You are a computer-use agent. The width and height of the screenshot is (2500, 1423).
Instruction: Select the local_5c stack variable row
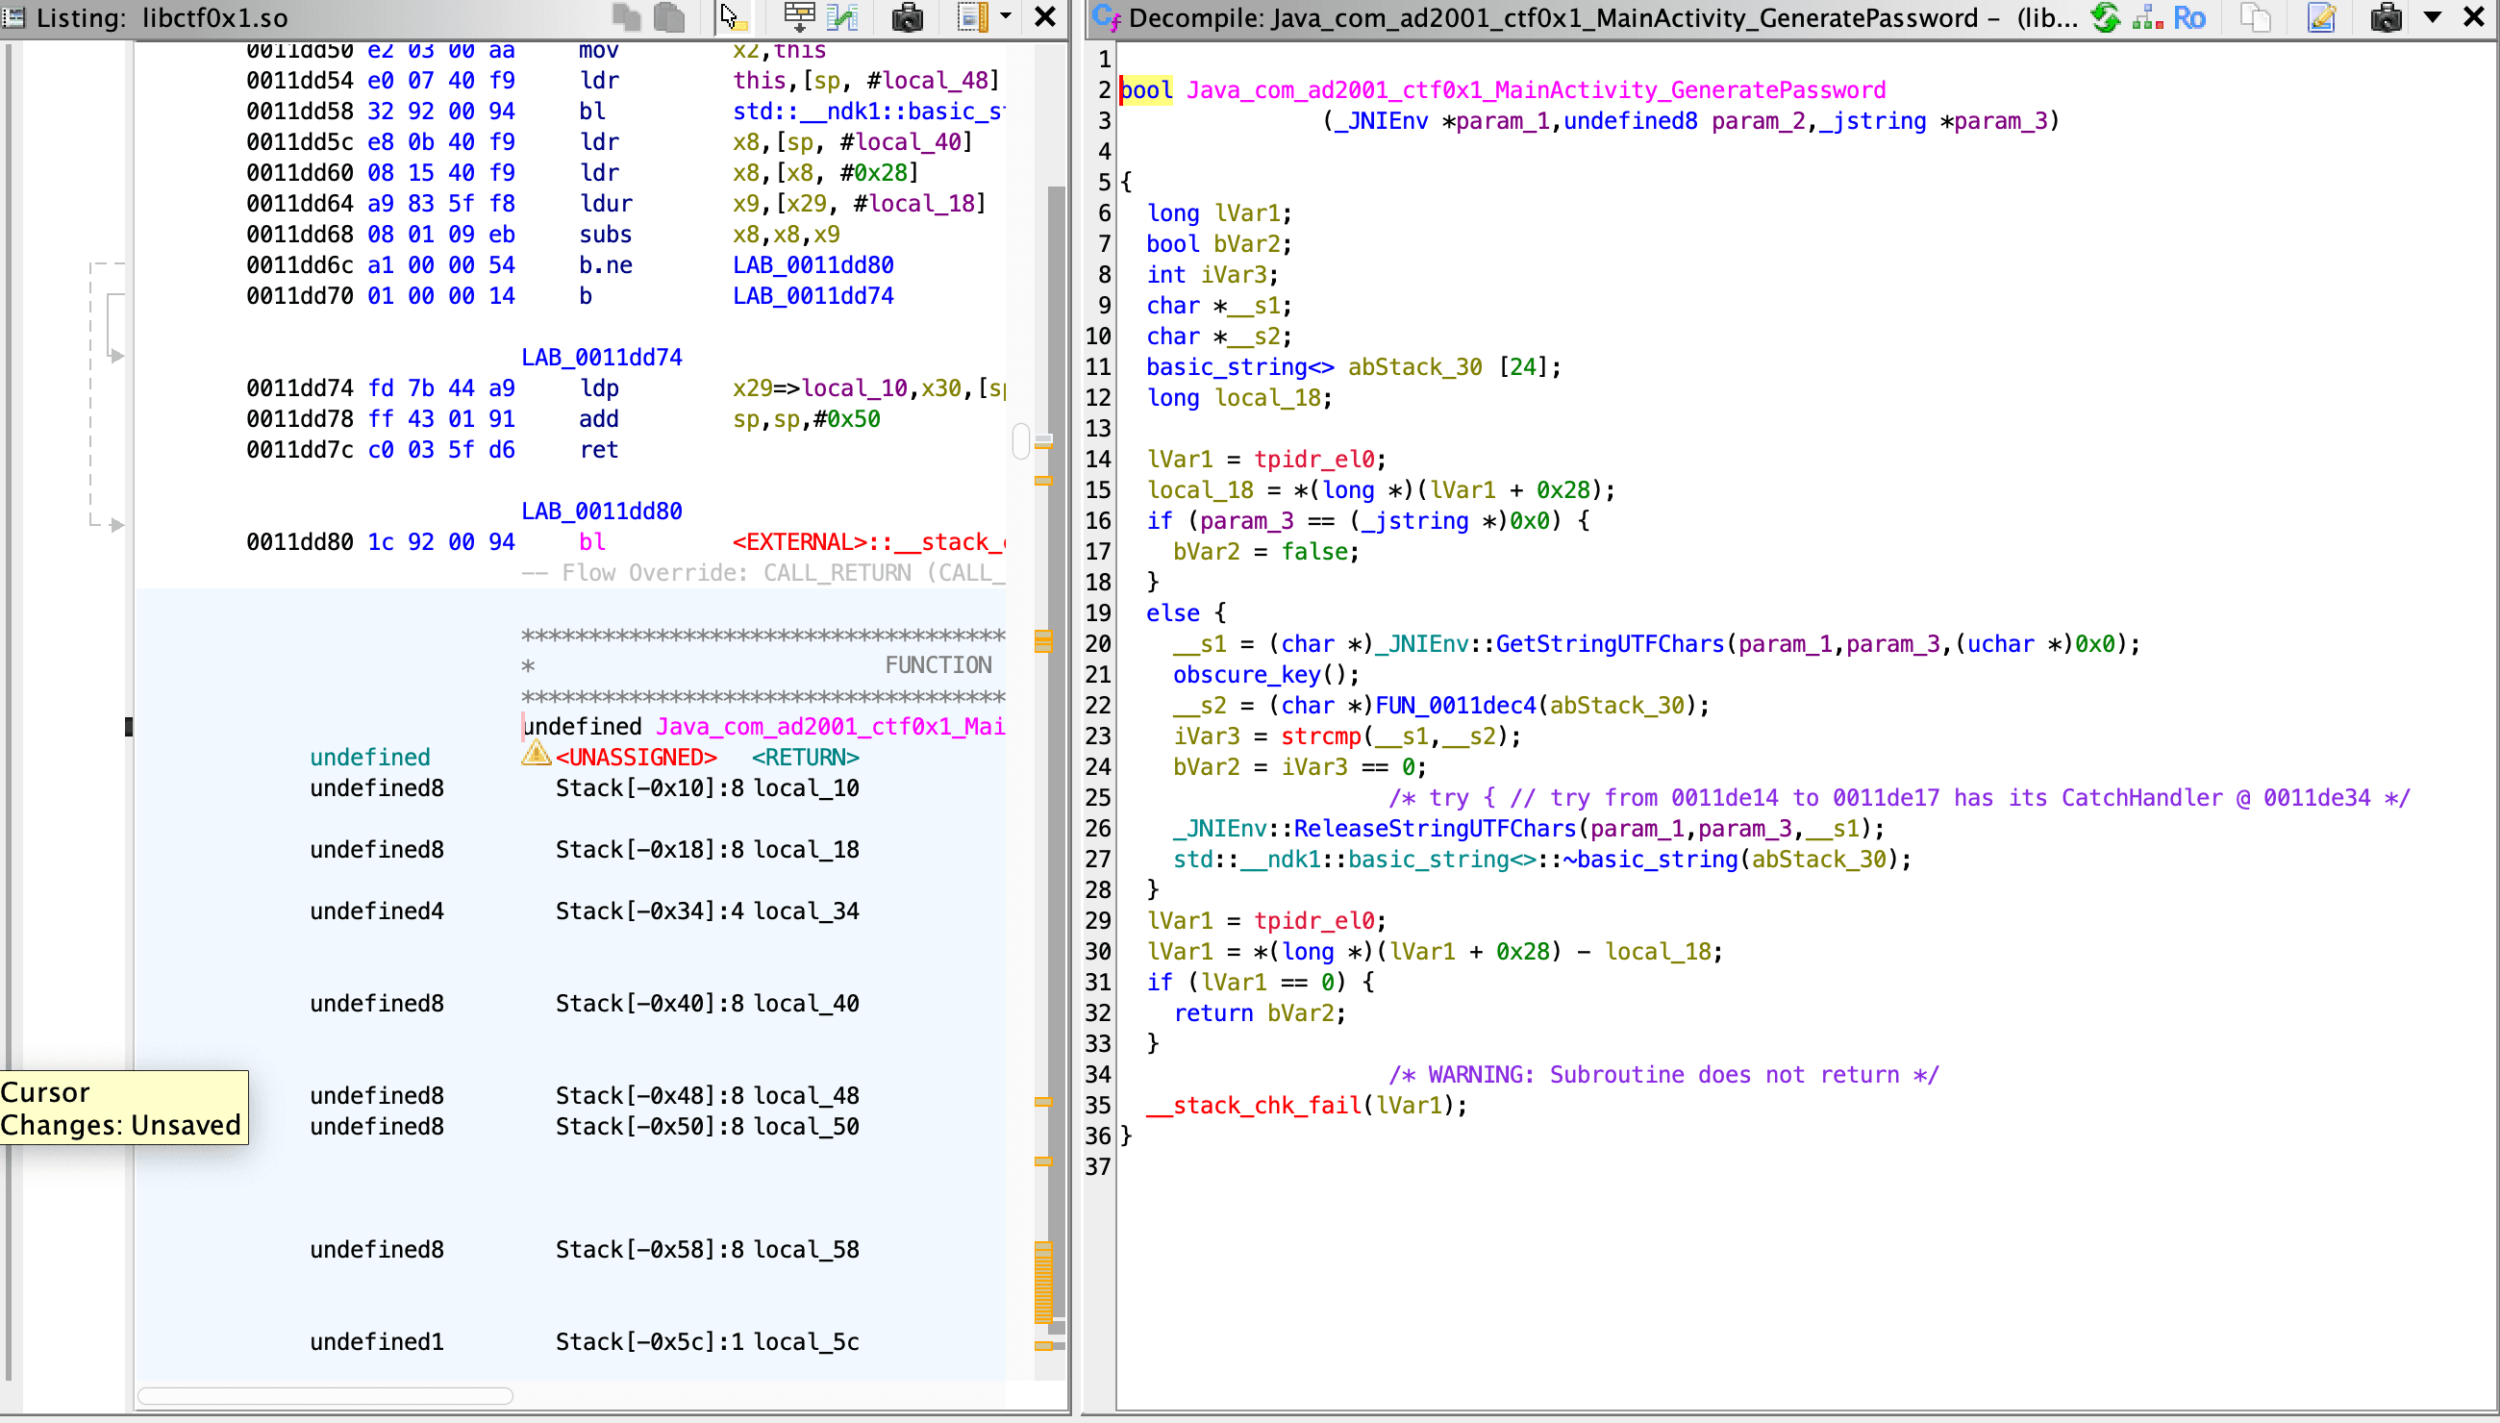coord(585,1343)
